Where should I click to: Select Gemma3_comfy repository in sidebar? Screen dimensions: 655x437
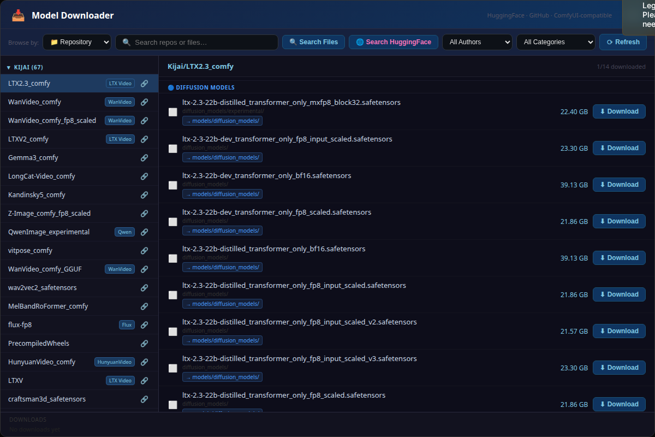tap(79, 158)
